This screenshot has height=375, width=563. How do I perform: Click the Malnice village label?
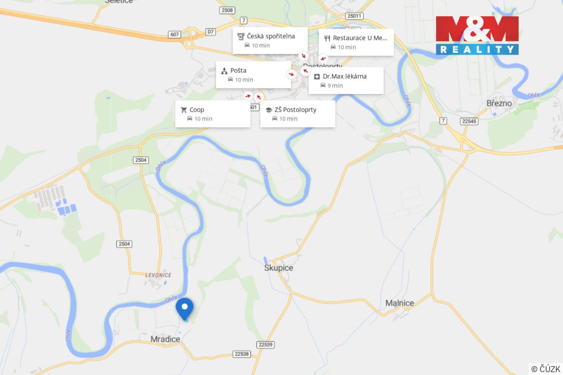pyautogui.click(x=400, y=303)
